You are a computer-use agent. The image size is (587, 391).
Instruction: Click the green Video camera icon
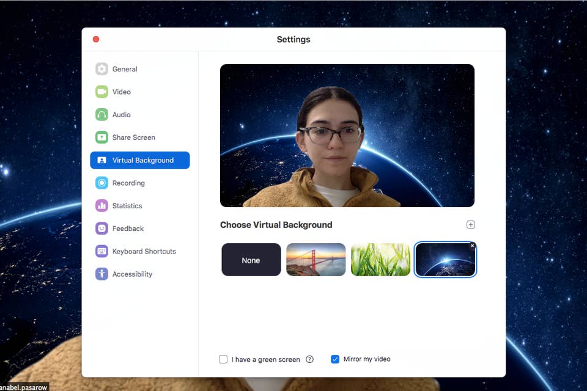[x=102, y=92]
